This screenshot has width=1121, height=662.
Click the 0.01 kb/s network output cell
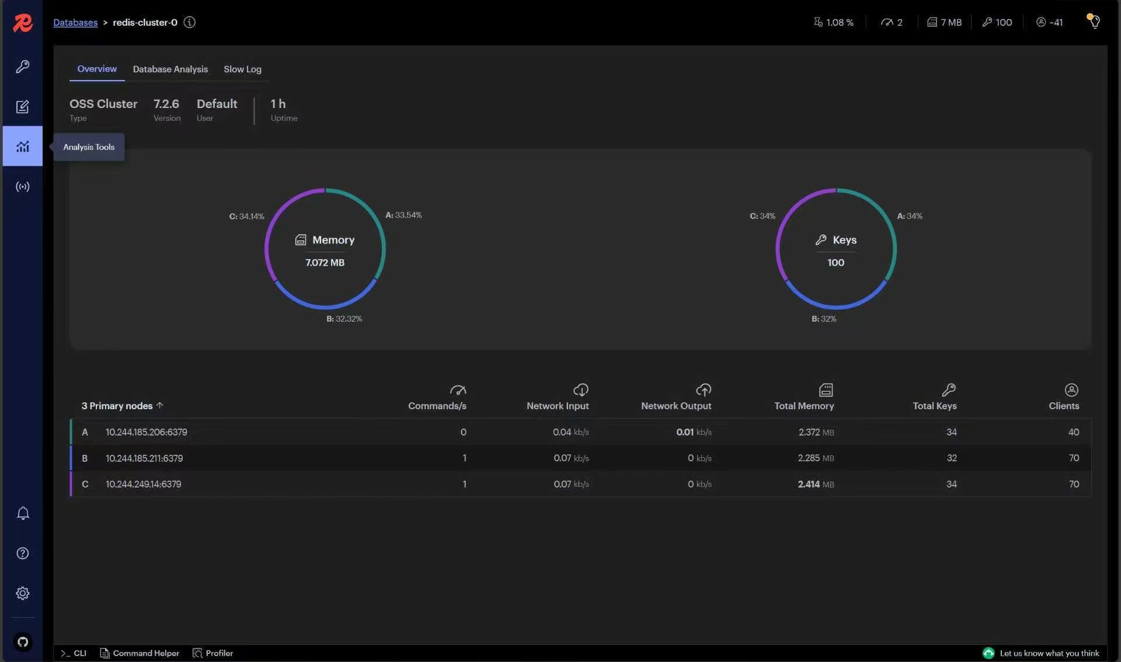pyautogui.click(x=694, y=432)
